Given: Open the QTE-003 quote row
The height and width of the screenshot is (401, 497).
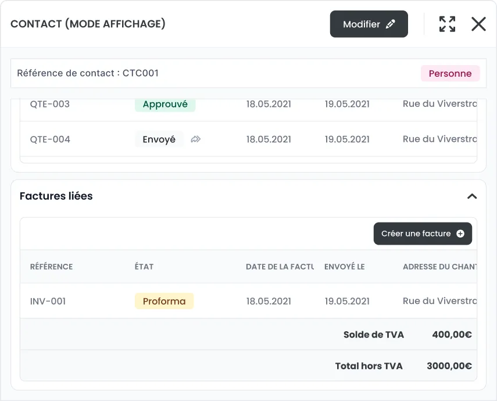Looking at the screenshot, I should click(50, 105).
